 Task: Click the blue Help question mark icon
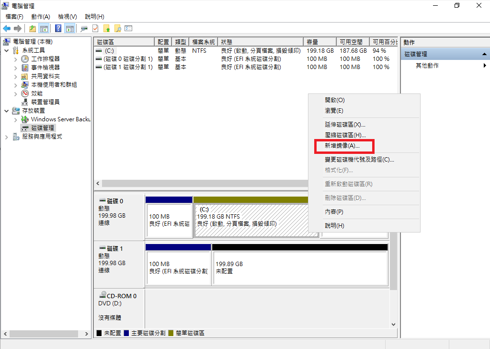(58, 28)
